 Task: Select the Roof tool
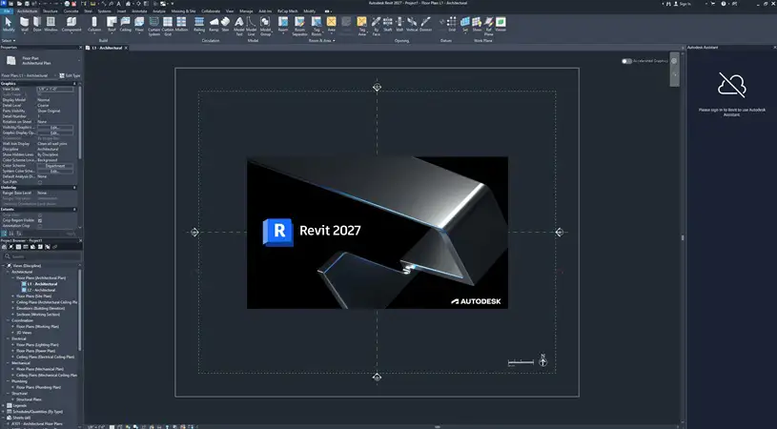(x=112, y=24)
